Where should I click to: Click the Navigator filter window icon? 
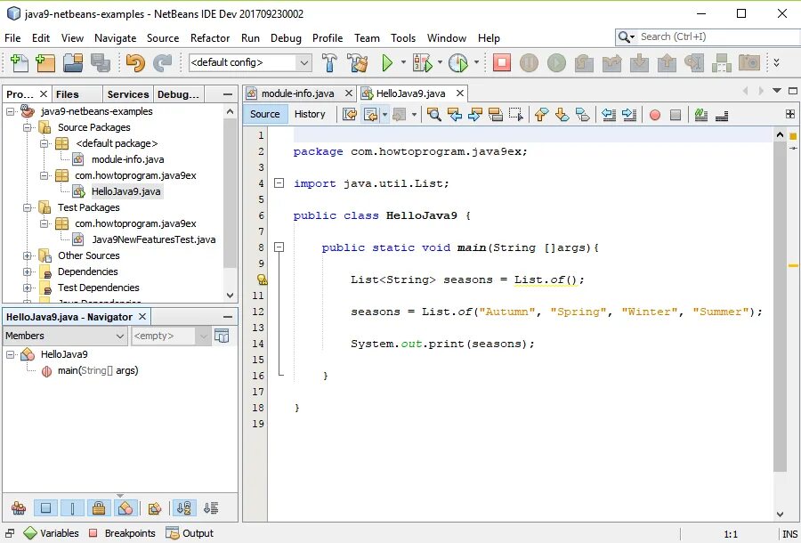pyautogui.click(x=222, y=336)
